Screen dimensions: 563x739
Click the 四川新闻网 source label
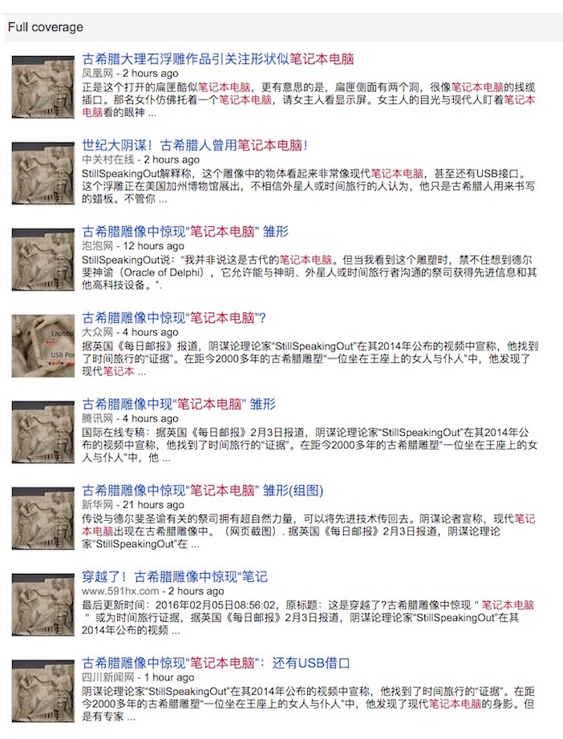point(108,677)
